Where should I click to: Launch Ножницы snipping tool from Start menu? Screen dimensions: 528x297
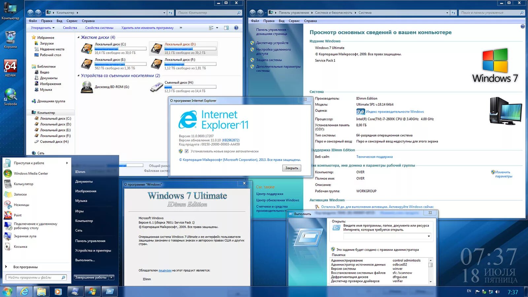[21, 205]
